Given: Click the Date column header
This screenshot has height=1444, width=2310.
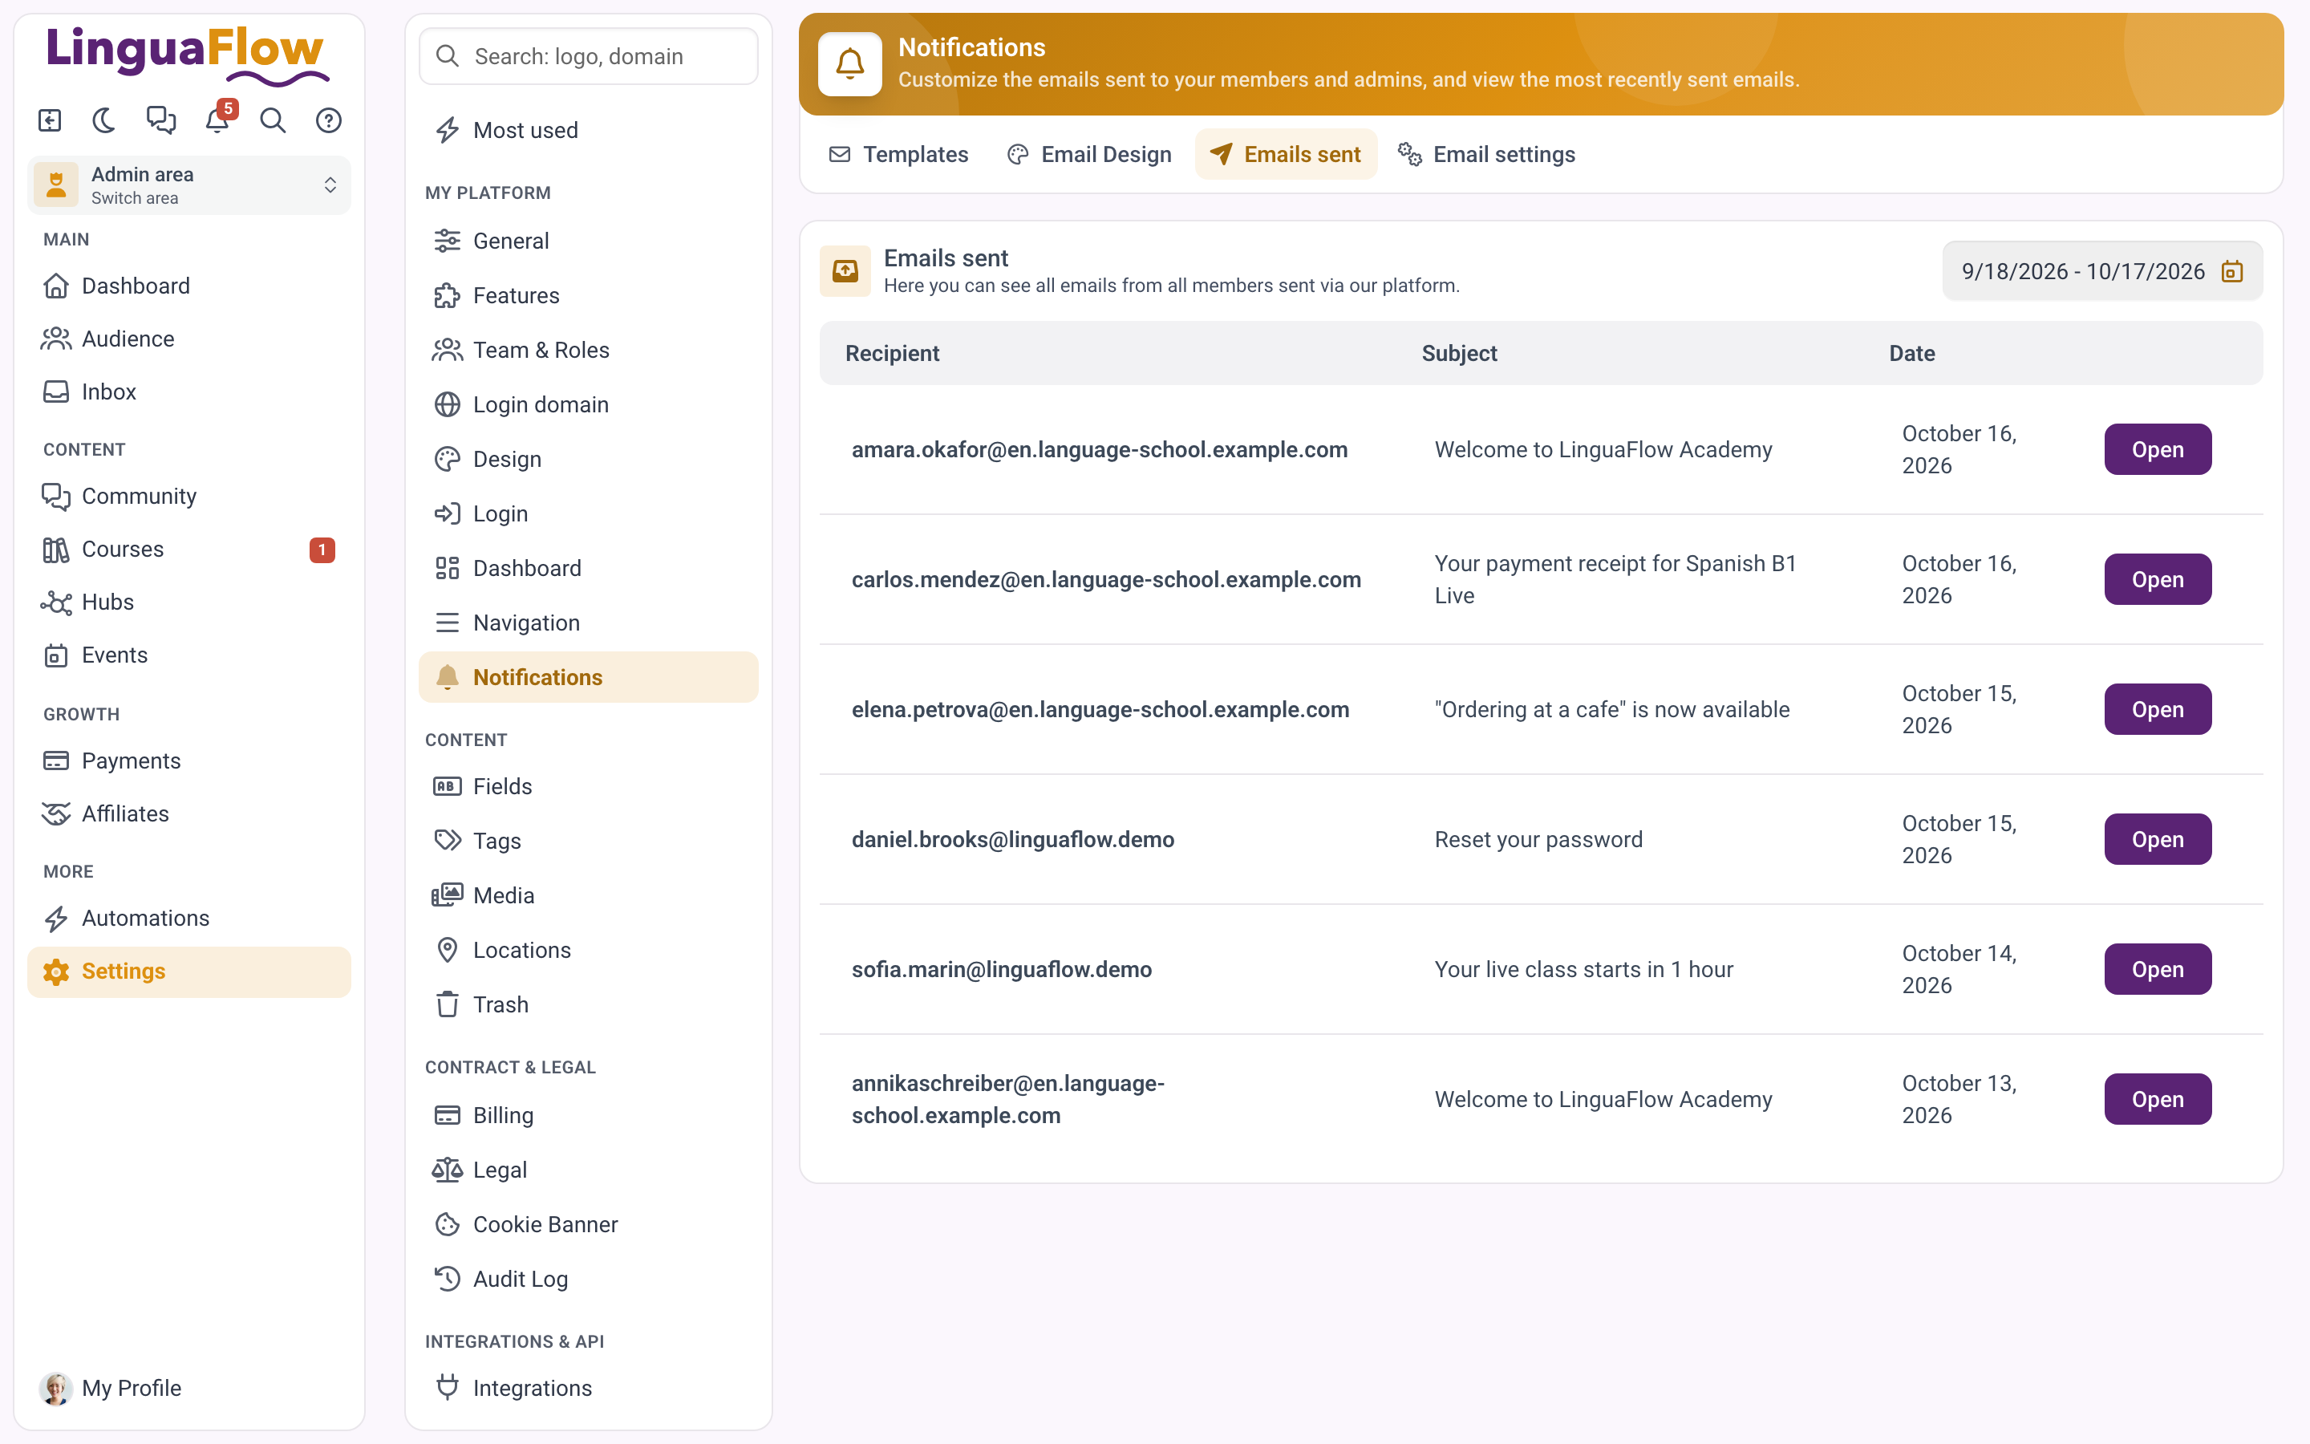Looking at the screenshot, I should coord(1912,353).
